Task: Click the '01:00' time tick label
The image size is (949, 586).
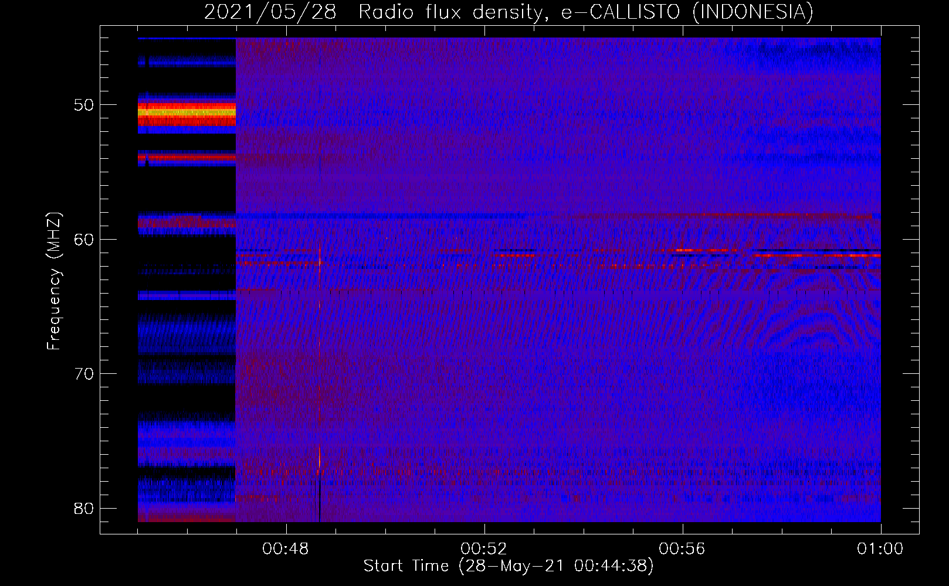Action: point(880,549)
